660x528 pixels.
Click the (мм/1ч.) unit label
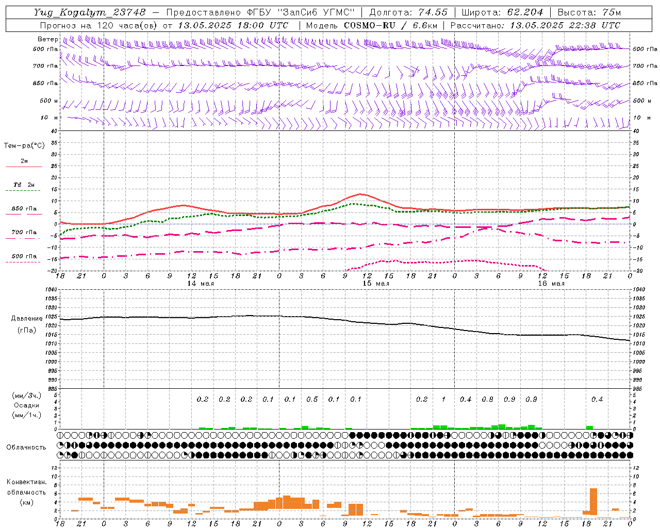(x=26, y=415)
